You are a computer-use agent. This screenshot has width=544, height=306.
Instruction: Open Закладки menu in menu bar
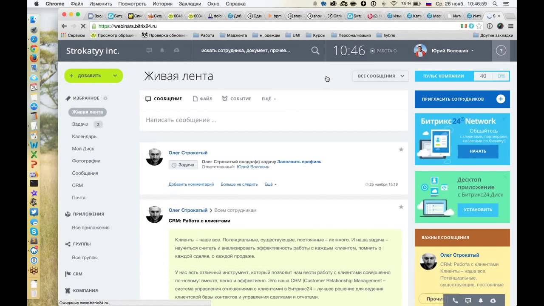pos(190,4)
